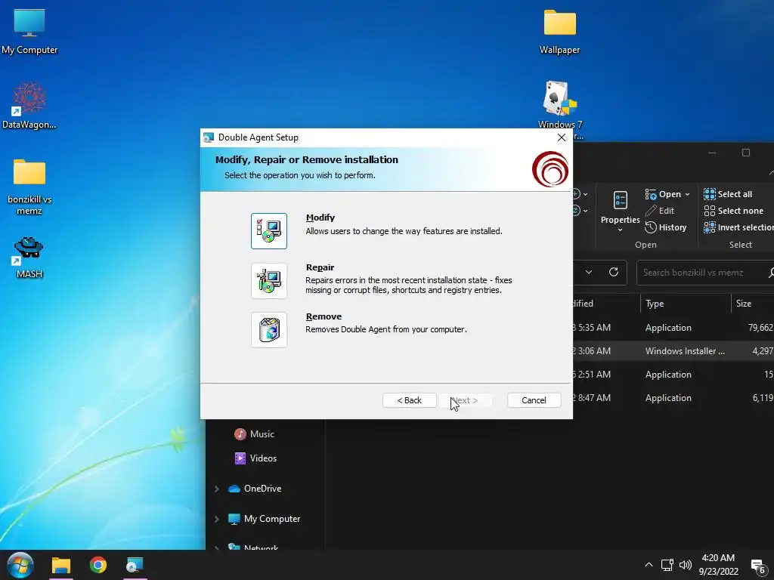Click Select all in Explorer ribbon
The height and width of the screenshot is (580, 774).
[728, 194]
